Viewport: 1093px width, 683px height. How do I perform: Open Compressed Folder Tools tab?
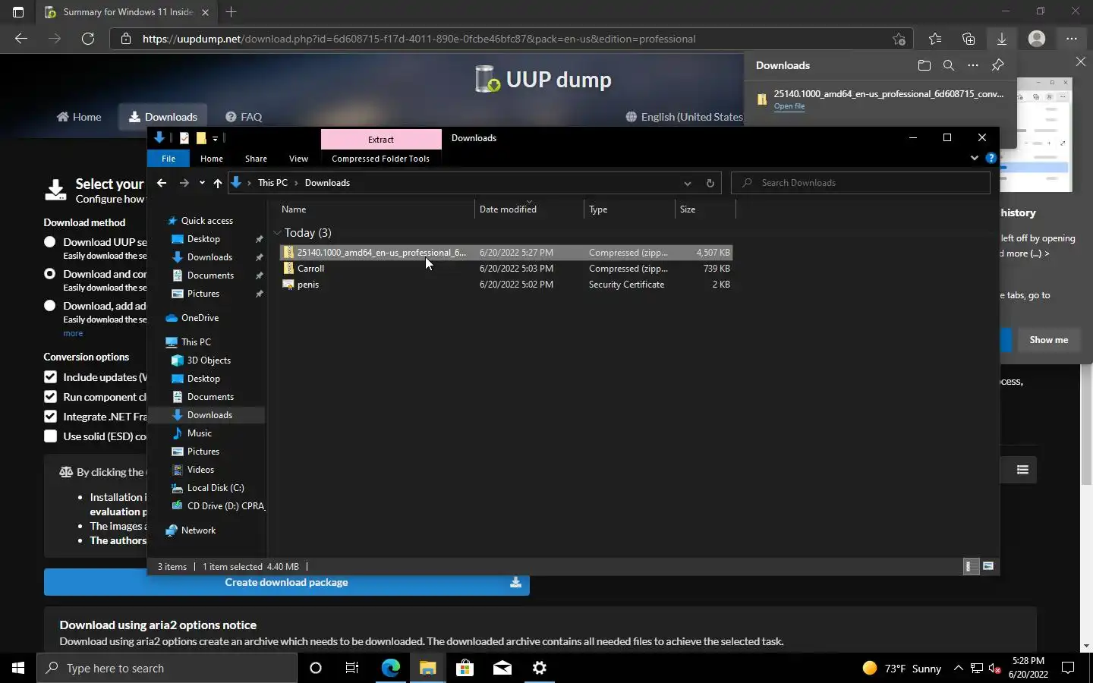tap(380, 159)
